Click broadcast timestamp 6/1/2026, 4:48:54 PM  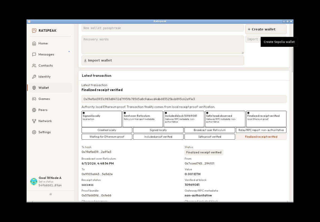tap(98, 163)
